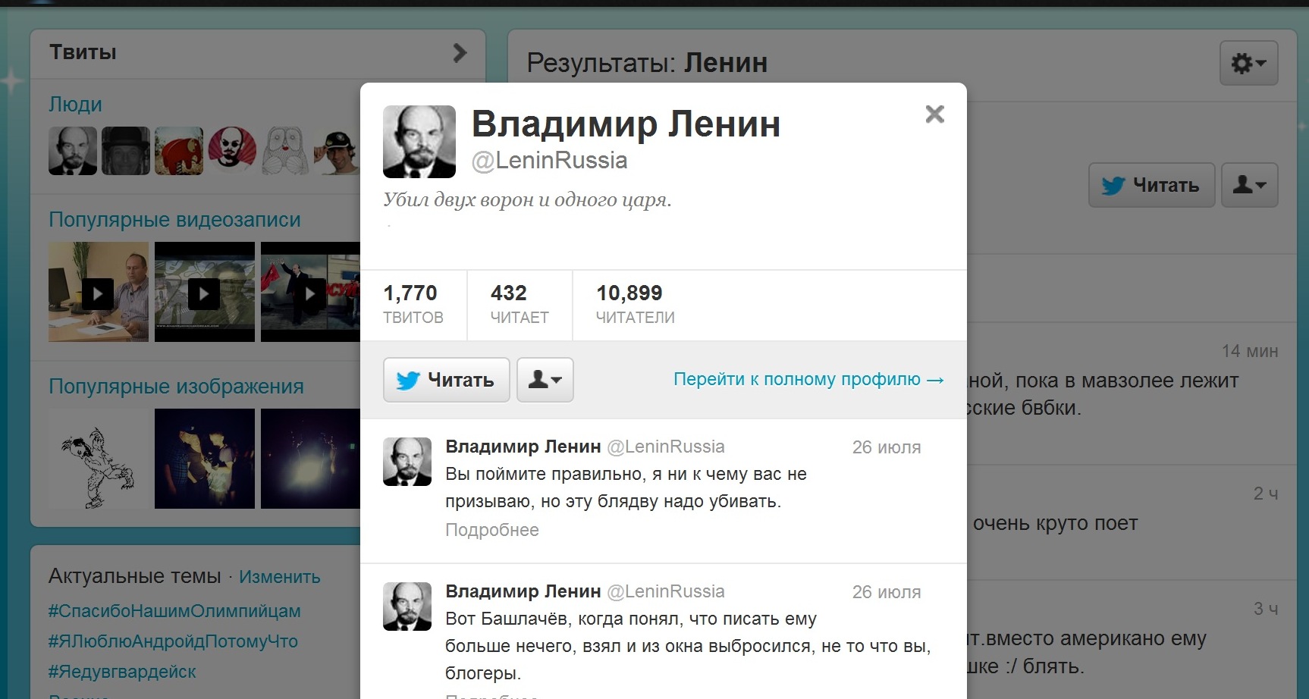
Task: Open the Люди link in sidebar
Action: coord(75,105)
